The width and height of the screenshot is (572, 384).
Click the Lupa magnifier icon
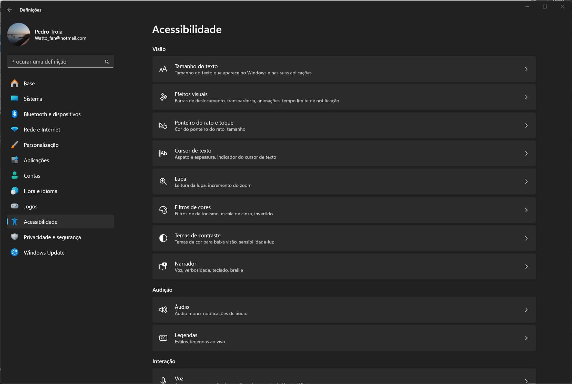163,182
